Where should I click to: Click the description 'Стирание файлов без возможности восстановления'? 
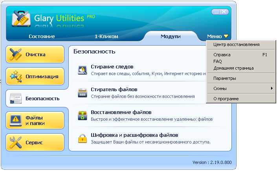coord(143,96)
